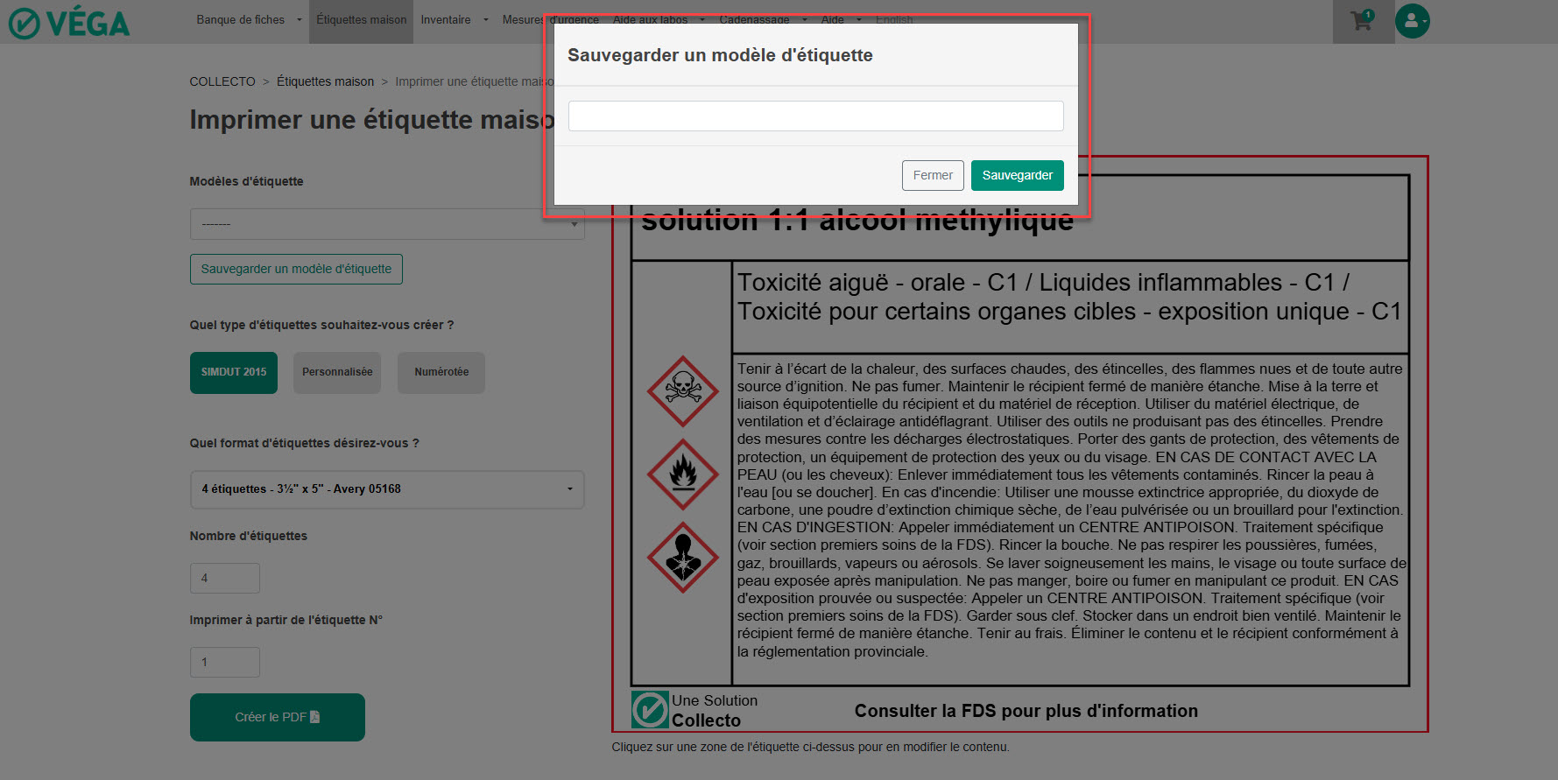Click the Collecto checkmark logo on label

[x=650, y=710]
